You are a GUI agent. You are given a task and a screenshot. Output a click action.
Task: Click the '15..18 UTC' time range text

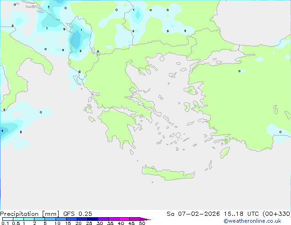pos(241,214)
